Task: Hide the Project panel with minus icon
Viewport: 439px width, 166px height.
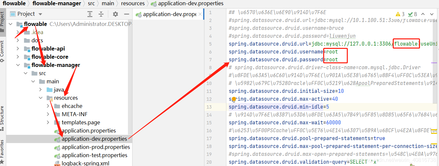Action: [x=127, y=14]
